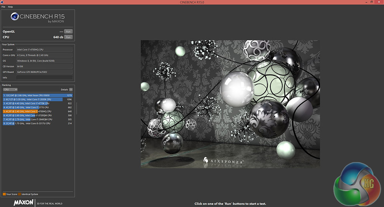
Task: Click the orange Your Score legend swatch
Action: click(4, 194)
